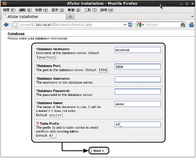Focus the Table Prefix field
This screenshot has width=196, height=158.
tap(138, 124)
